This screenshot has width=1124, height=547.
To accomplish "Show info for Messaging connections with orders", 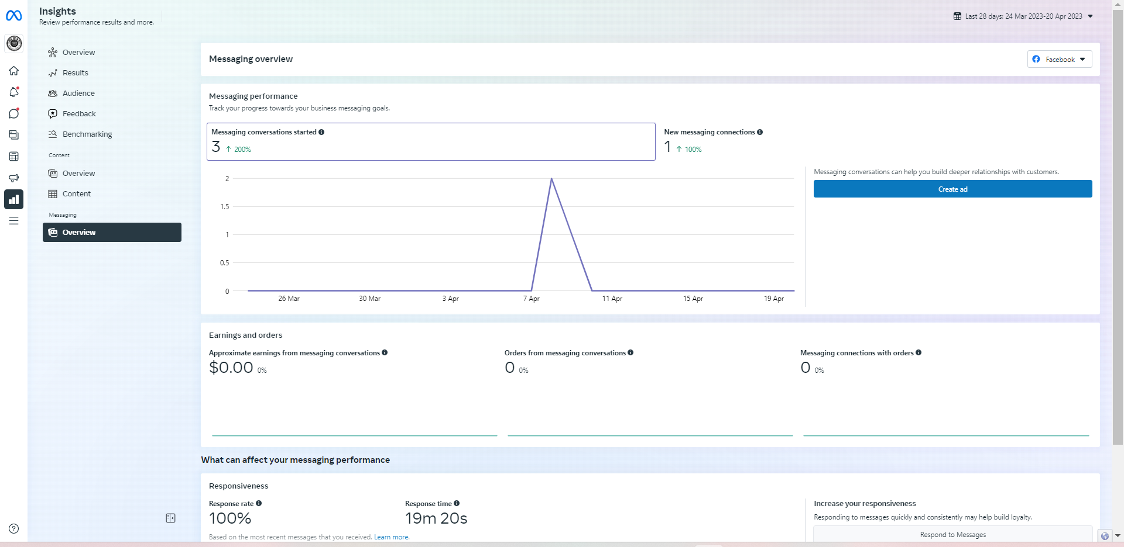I will (x=919, y=352).
